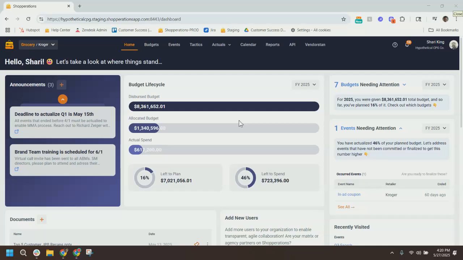463x260 pixels.
Task: Open the help question-mark icon
Action: (395, 45)
